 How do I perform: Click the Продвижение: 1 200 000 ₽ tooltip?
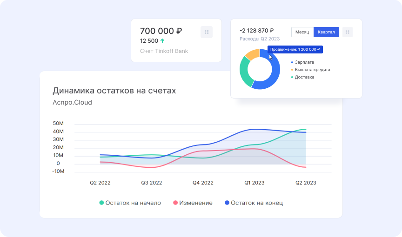(295, 49)
